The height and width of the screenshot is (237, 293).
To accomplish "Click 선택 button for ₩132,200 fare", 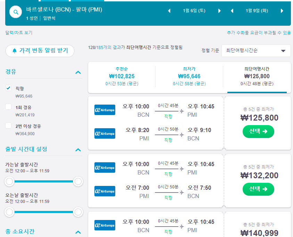I will (258, 189).
